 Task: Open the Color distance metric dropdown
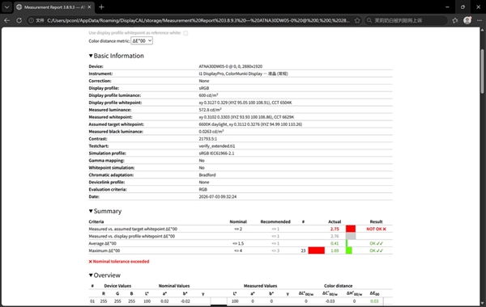pyautogui.click(x=142, y=41)
